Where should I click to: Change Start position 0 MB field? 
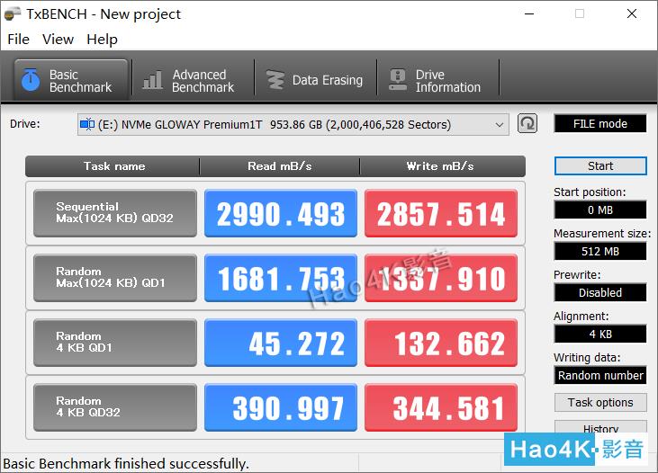pyautogui.click(x=600, y=210)
